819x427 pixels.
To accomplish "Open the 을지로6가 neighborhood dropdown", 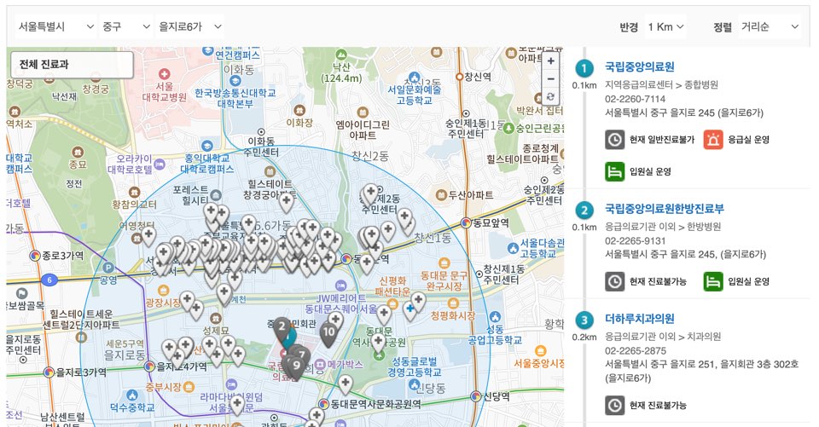I will click(190, 26).
